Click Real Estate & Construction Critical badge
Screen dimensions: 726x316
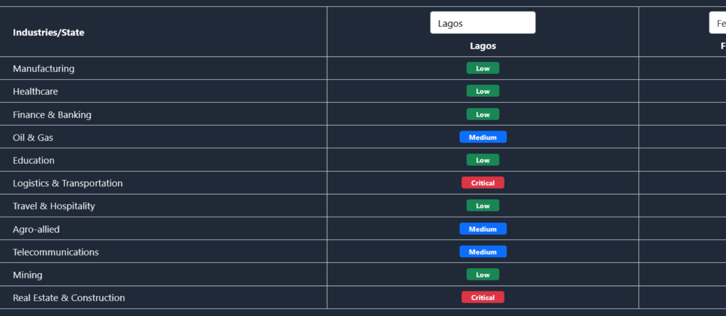[x=482, y=298]
